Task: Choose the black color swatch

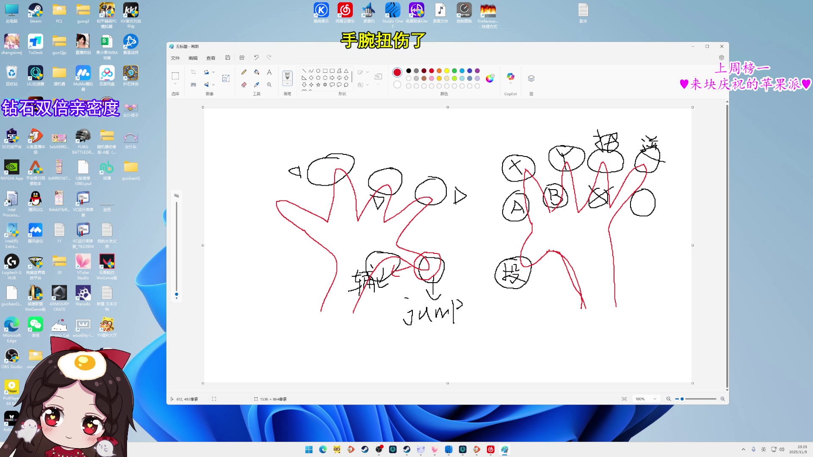Action: (409, 71)
